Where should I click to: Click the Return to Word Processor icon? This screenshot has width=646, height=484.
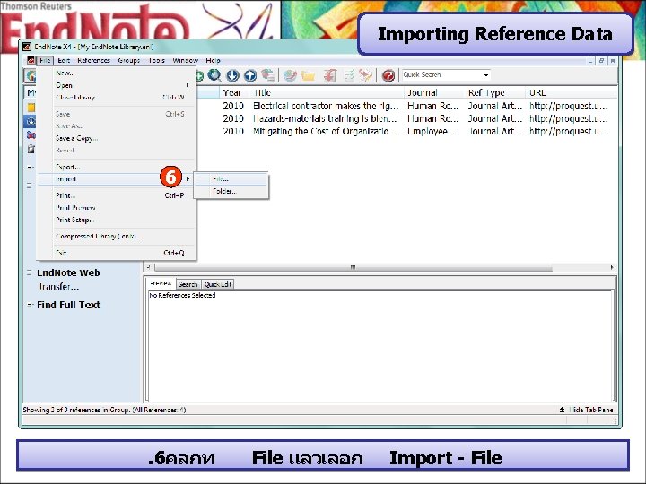pos(365,75)
